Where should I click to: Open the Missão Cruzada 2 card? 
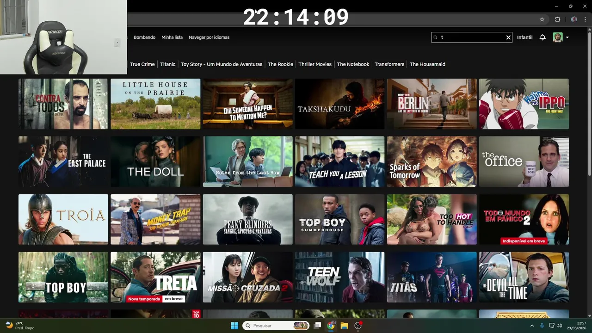point(247,277)
